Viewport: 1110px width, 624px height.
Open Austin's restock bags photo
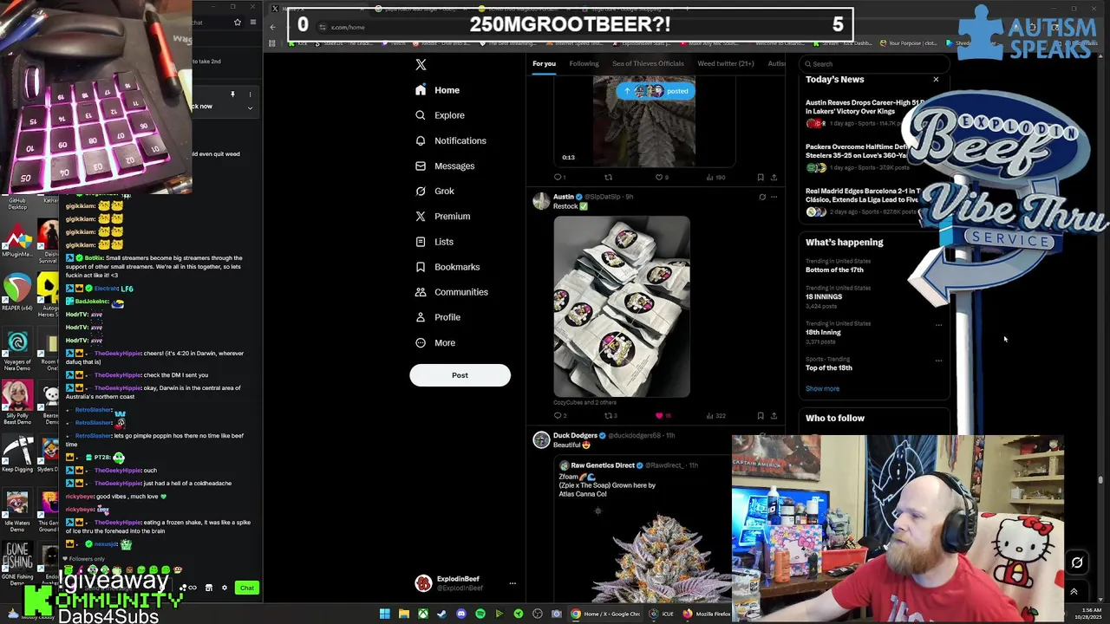pyautogui.click(x=622, y=306)
